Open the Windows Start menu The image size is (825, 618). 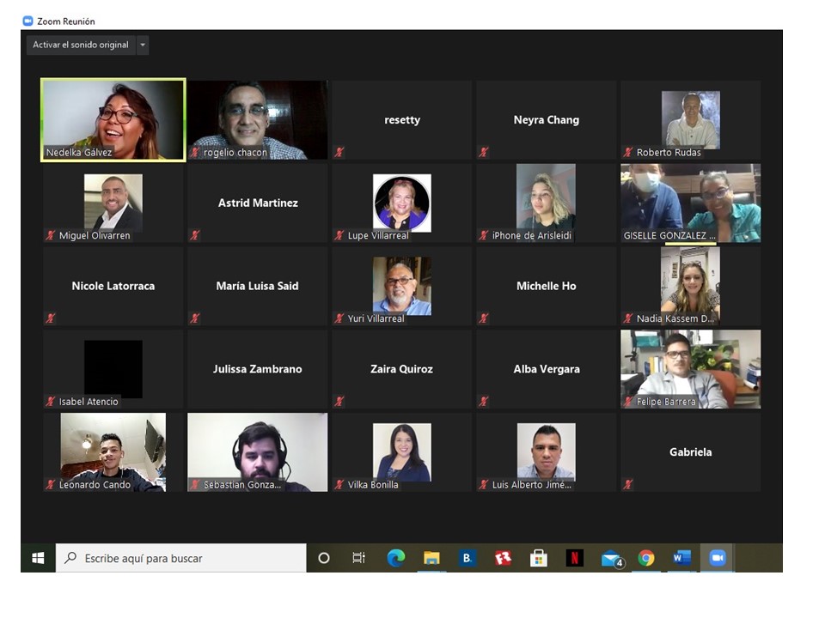pyautogui.click(x=38, y=558)
